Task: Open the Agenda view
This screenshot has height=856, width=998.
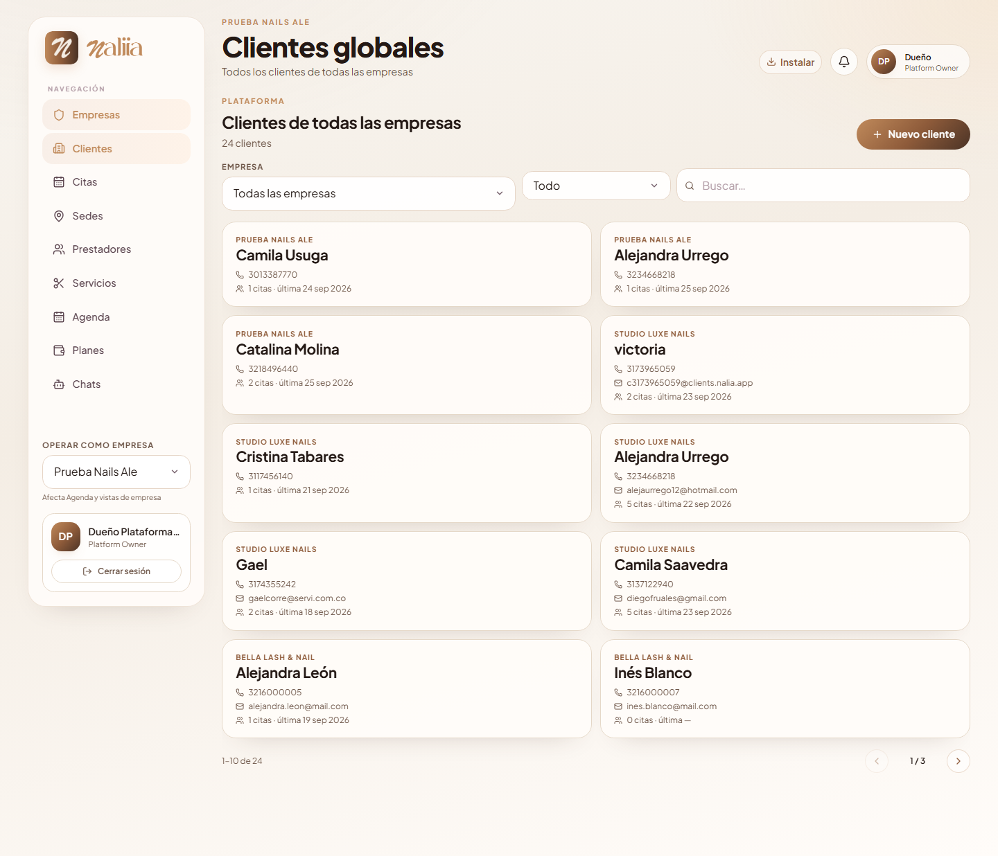Action: pyautogui.click(x=116, y=317)
